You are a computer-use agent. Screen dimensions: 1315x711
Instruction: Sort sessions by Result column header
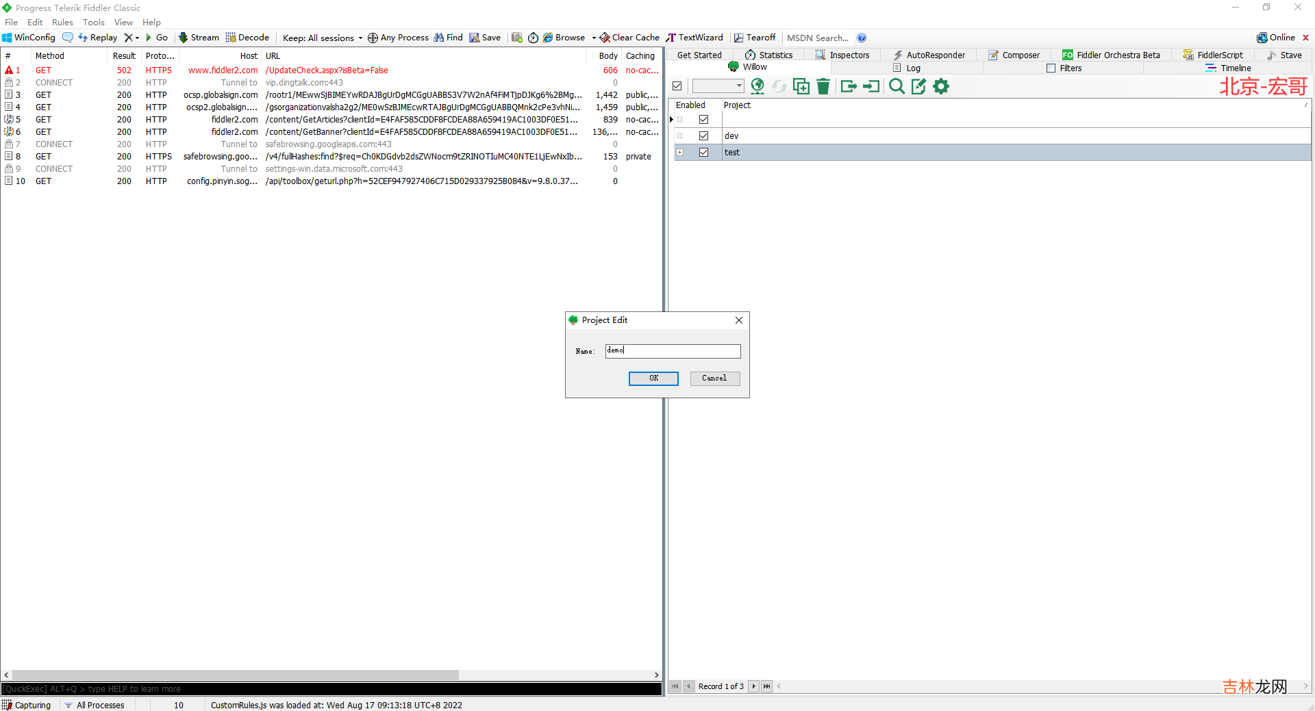(124, 56)
